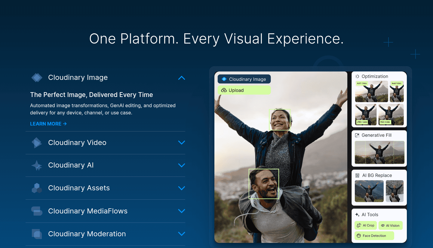Follow the LEARN MORE link
This screenshot has height=248, width=433.
pyautogui.click(x=48, y=124)
